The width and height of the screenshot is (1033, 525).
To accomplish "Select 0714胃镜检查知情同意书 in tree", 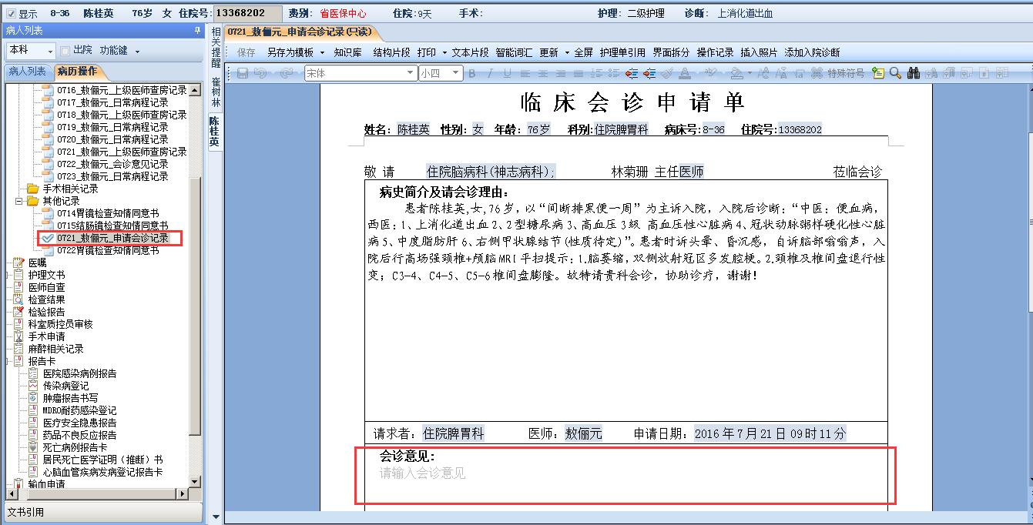I will click(107, 213).
